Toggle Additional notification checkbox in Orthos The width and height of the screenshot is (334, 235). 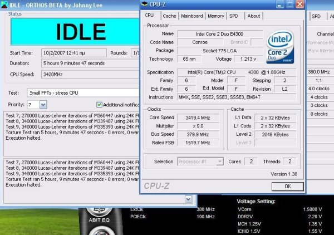(x=99, y=105)
